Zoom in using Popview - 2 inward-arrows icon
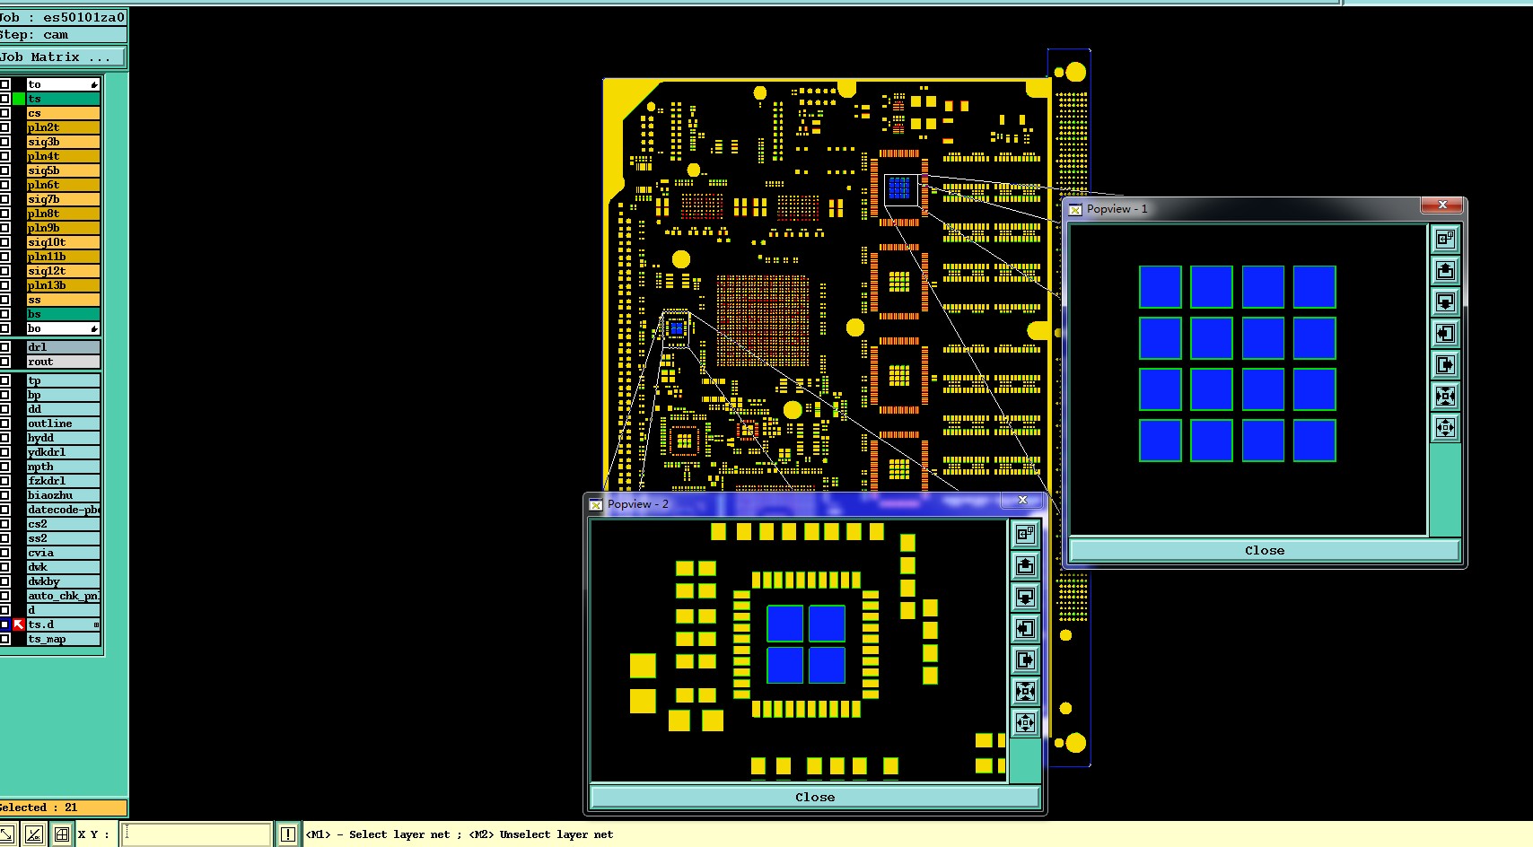This screenshot has height=847, width=1533. point(1025,691)
